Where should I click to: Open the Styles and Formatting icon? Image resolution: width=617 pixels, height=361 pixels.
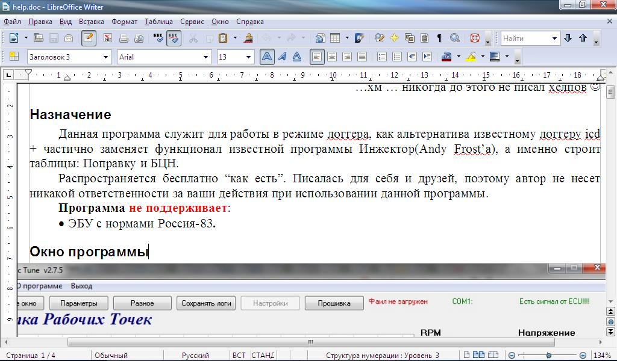pos(14,57)
